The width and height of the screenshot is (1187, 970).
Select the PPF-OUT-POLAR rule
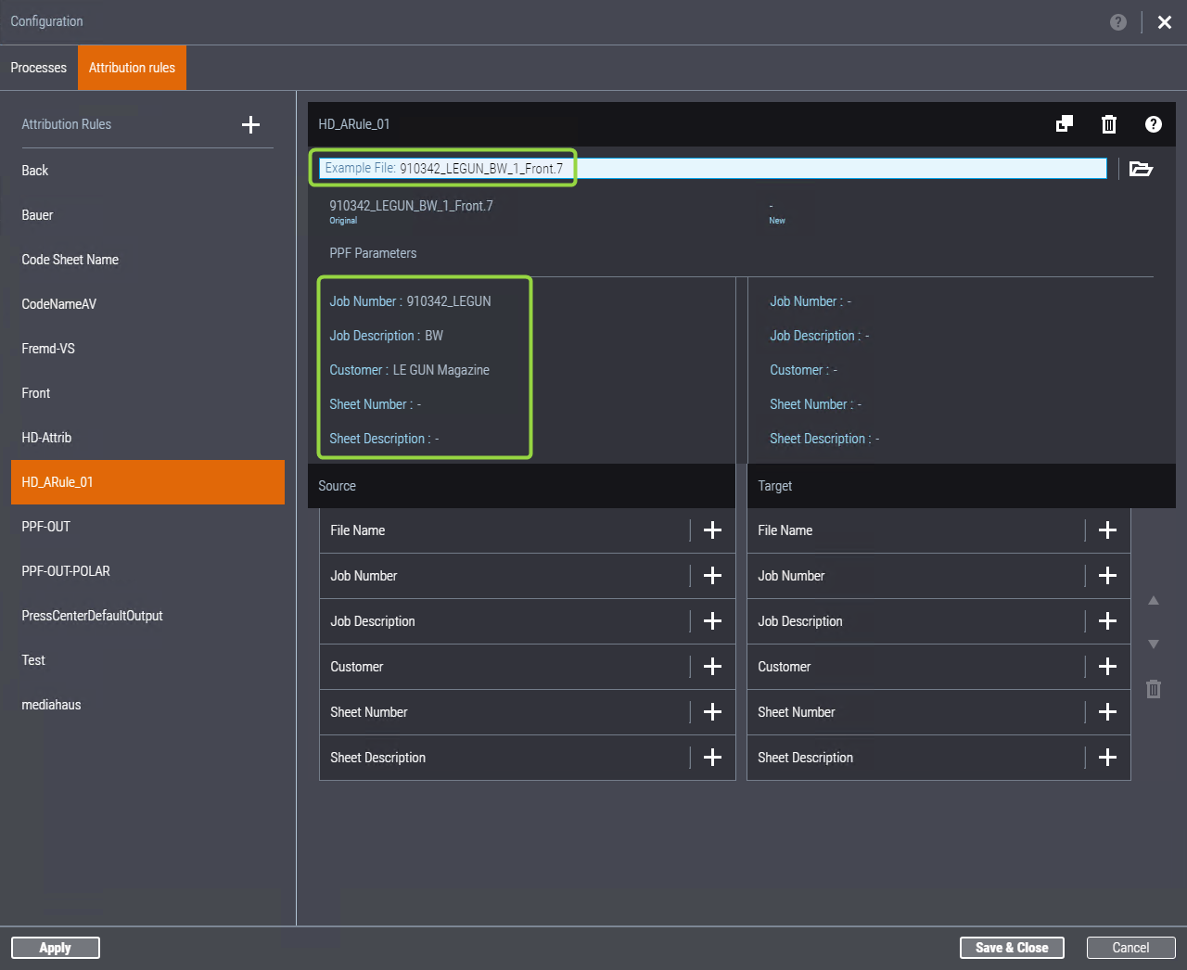(x=66, y=571)
